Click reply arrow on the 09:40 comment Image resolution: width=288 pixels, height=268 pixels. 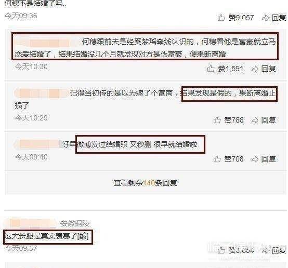(255, 159)
